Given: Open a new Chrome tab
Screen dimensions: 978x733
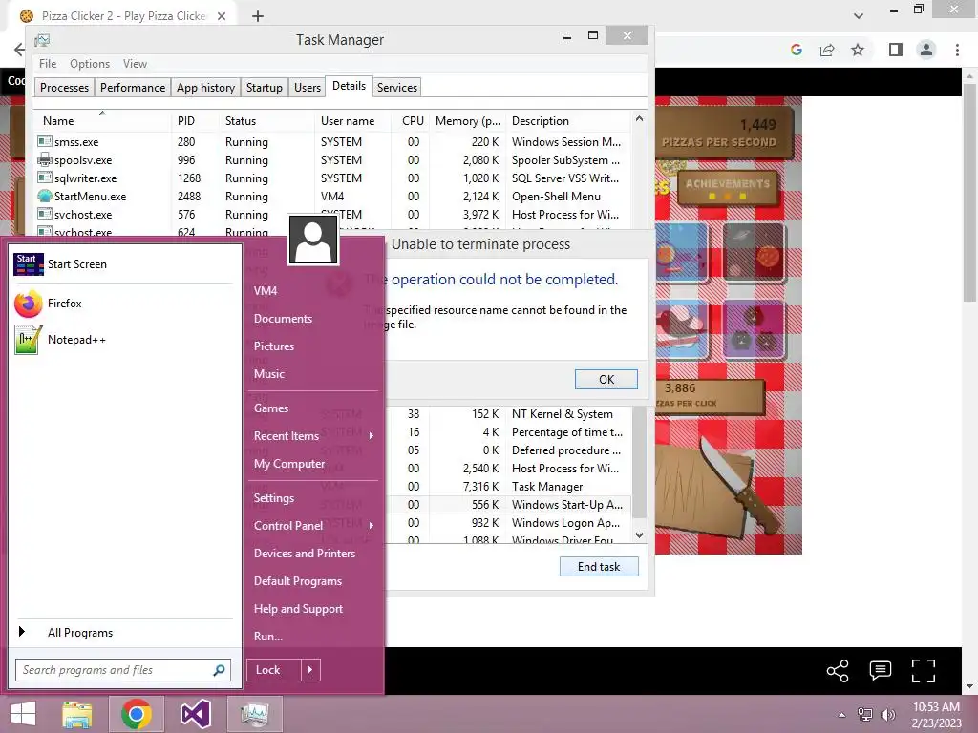Looking at the screenshot, I should point(258,16).
